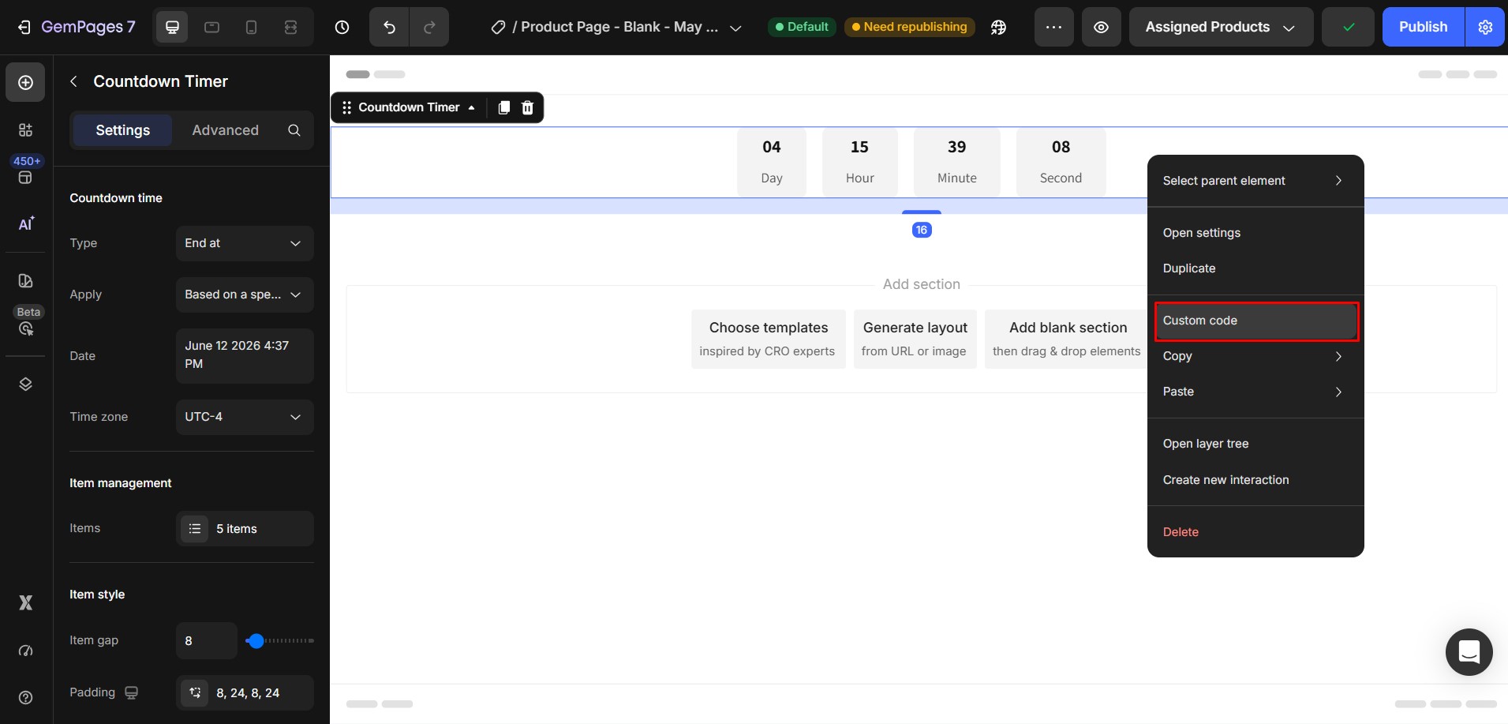Open the translation globe icon
This screenshot has width=1508, height=724.
tap(998, 27)
